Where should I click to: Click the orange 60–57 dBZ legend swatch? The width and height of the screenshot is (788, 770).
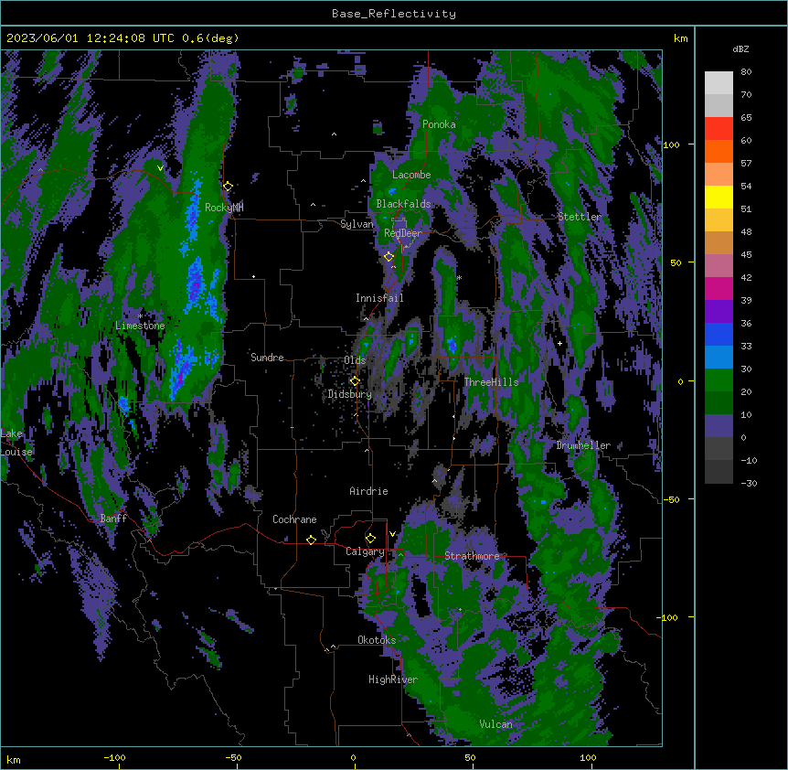(719, 151)
